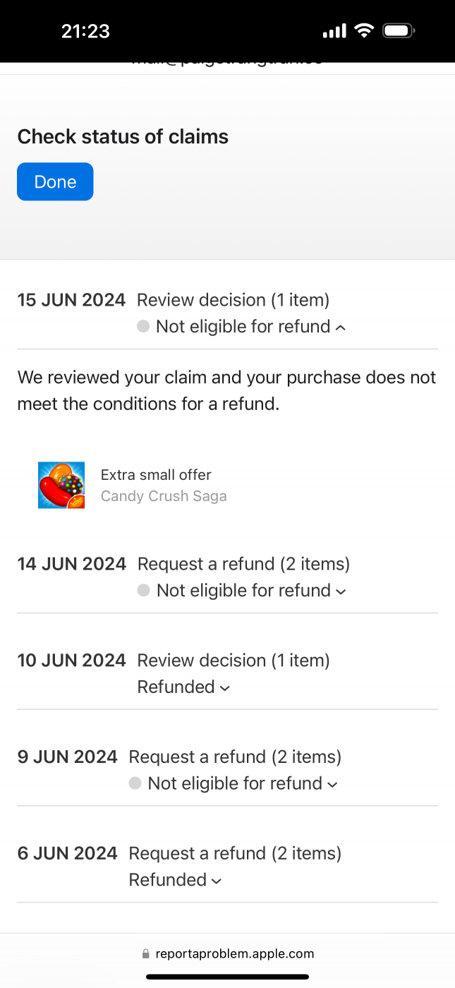Tap the Extra small offer item name
This screenshot has width=455, height=988.
(156, 474)
